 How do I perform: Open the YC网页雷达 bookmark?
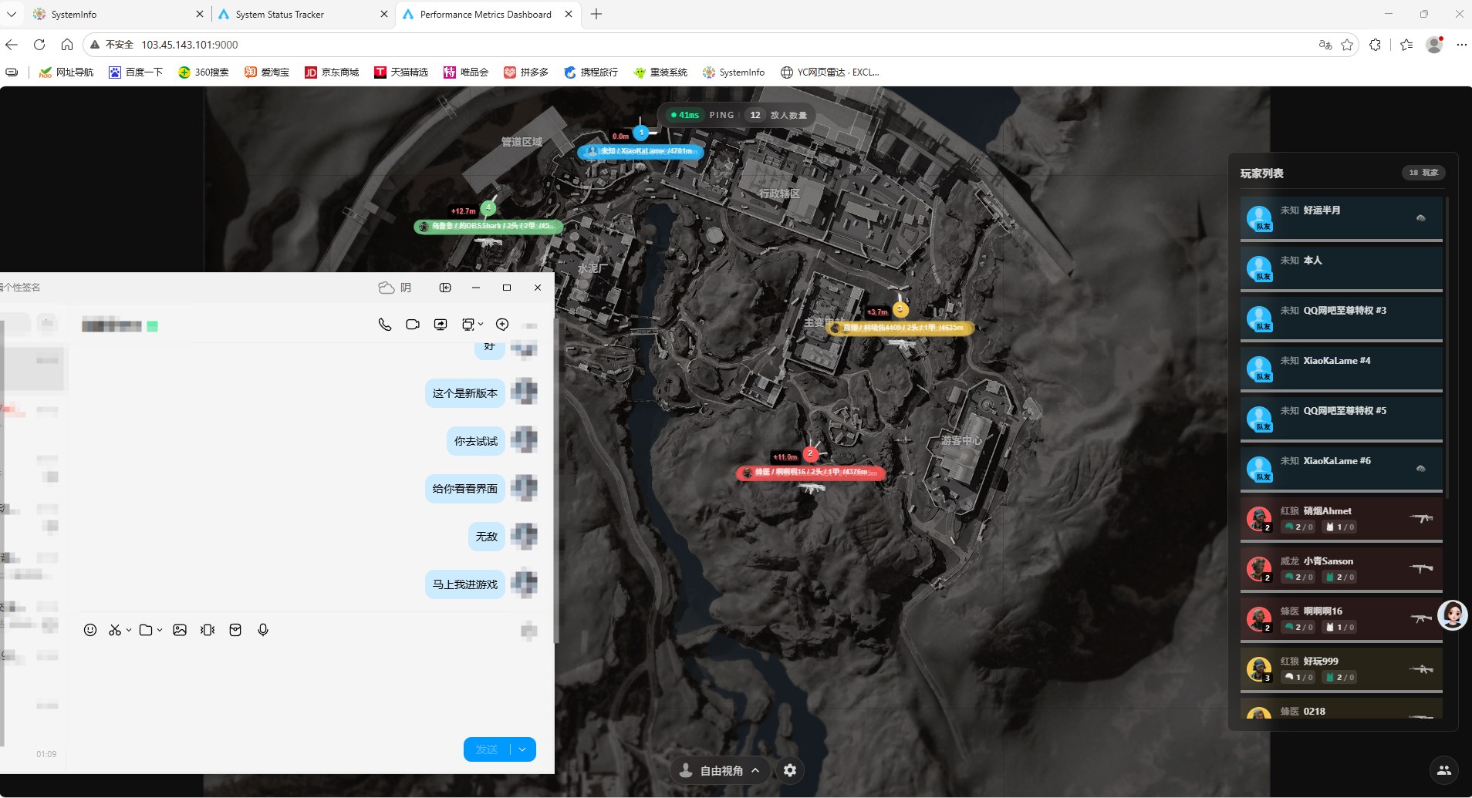coord(830,72)
